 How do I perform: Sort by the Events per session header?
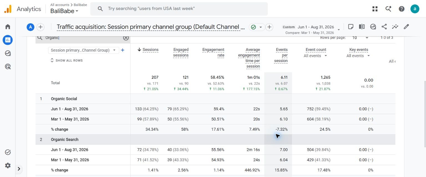coord(281,55)
